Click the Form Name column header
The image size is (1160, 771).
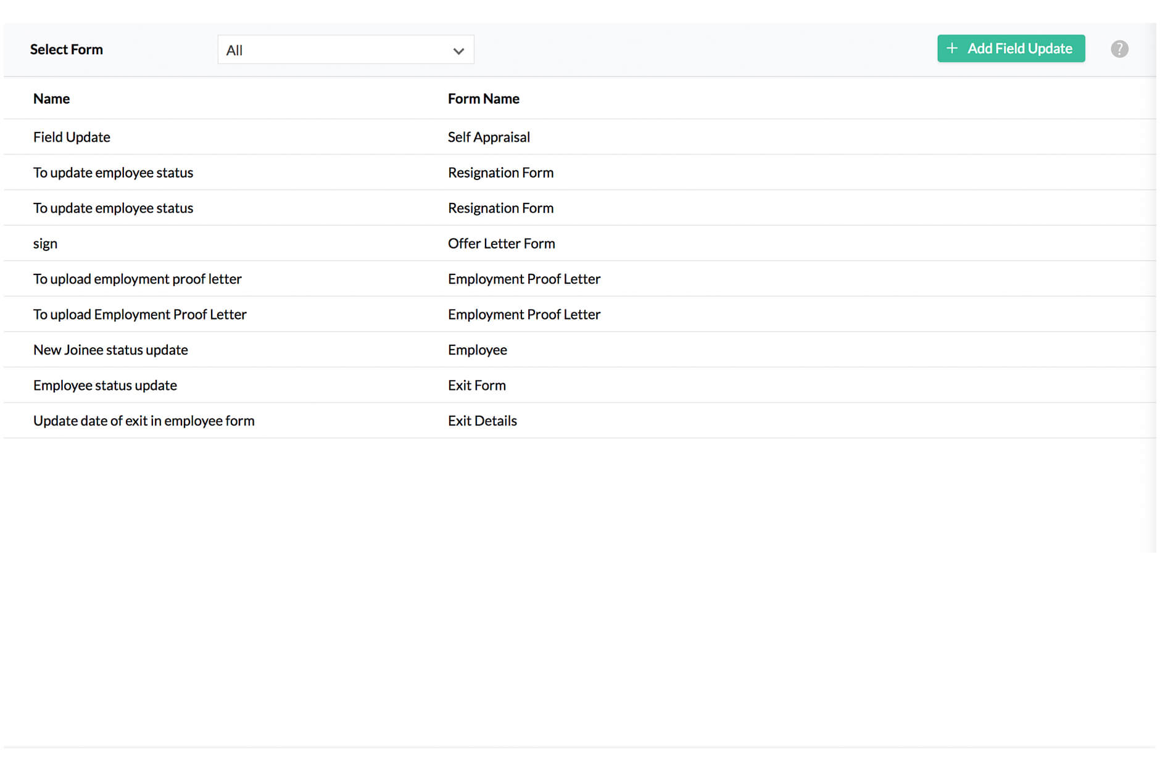click(x=484, y=98)
